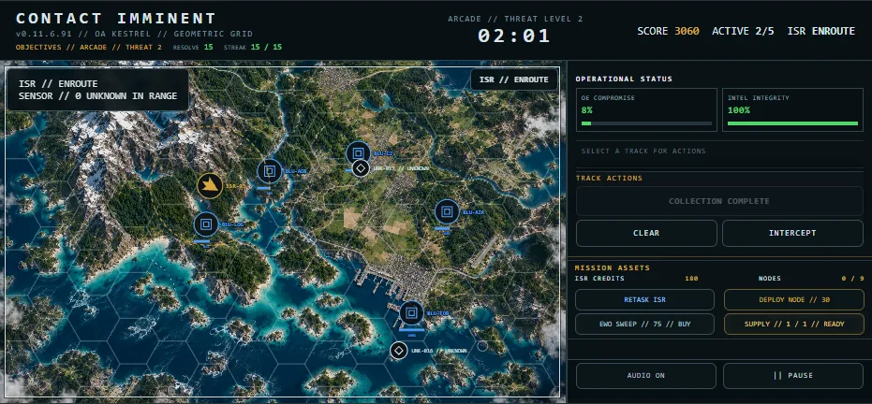Deploy a node for 30 credits
The image size is (872, 404).
[793, 299]
